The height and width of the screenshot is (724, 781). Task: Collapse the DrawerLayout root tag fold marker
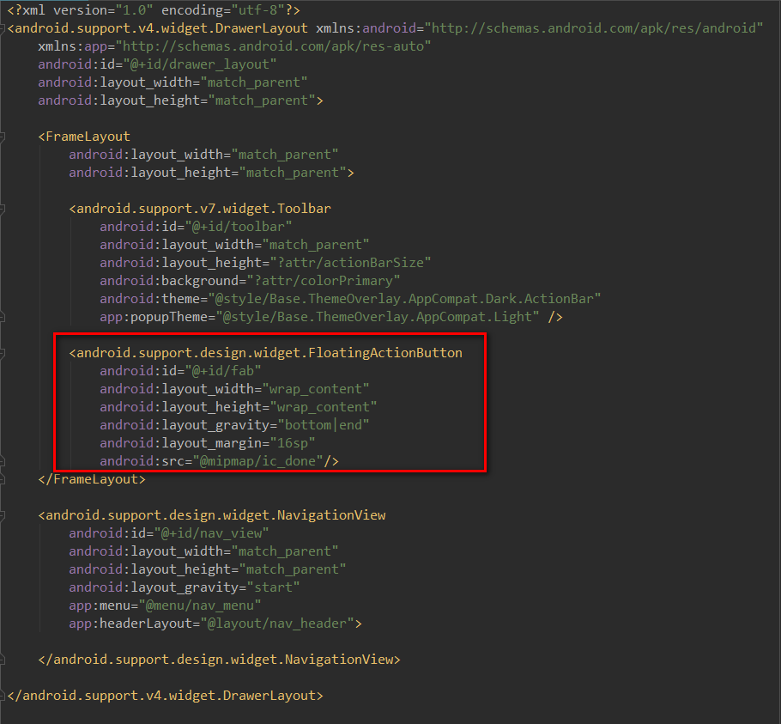(3, 28)
